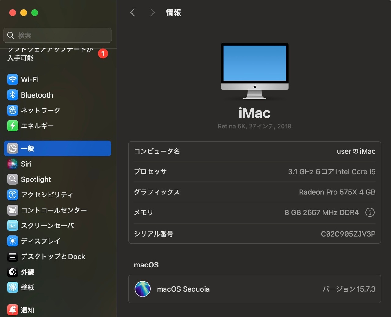Choose アクセシビリティ label in sidebar
The height and width of the screenshot is (317, 391).
pyautogui.click(x=47, y=195)
